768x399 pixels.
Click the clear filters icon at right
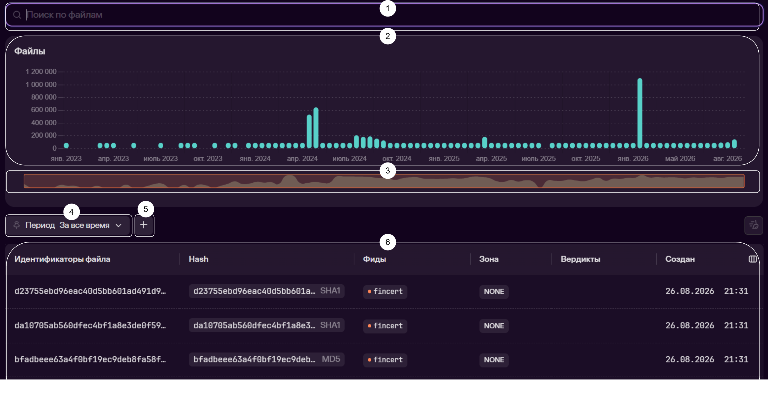click(753, 225)
